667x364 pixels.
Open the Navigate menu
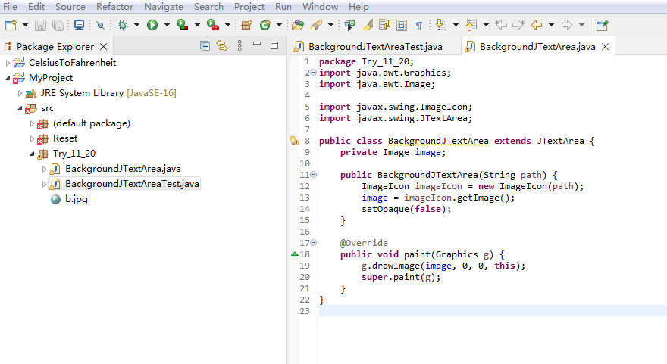pos(164,7)
